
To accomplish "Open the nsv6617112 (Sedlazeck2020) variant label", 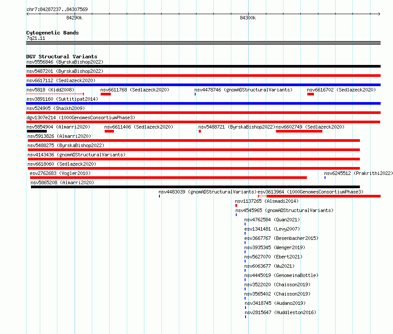I will 61,80.
